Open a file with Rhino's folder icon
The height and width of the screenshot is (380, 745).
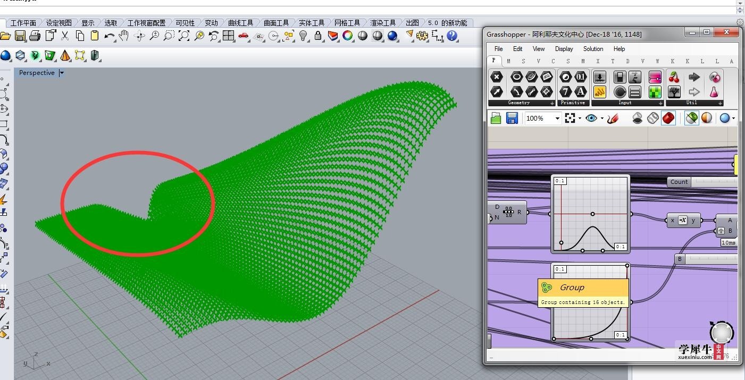click(x=5, y=36)
